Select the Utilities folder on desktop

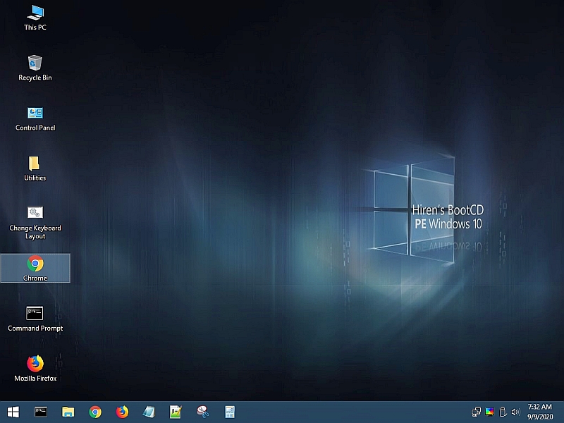(x=35, y=168)
